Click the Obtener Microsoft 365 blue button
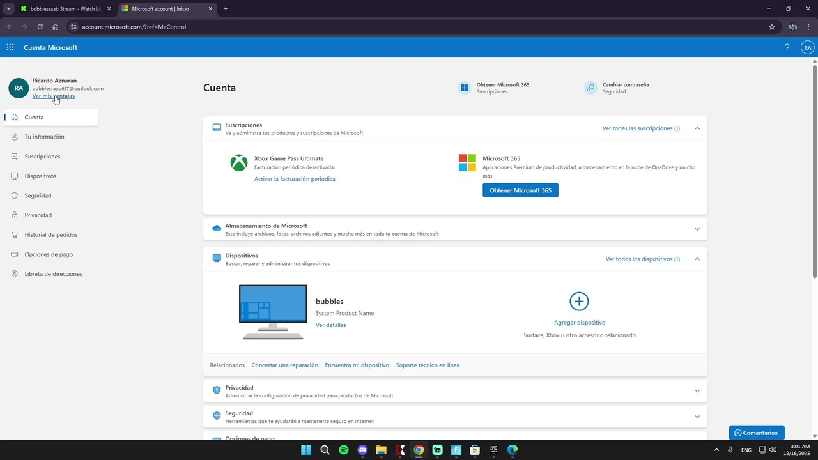Image resolution: width=818 pixels, height=460 pixels. 520,190
